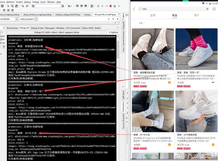This screenshot has width=218, height=161.
Task: Open the Python Shell tab
Action: point(87,28)
